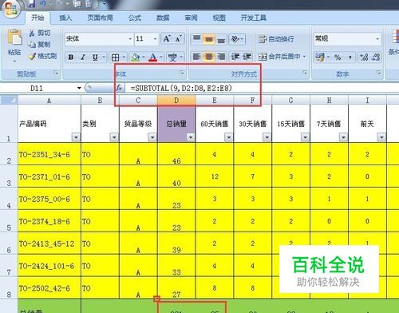Select middle vertical alignment

pos(209,39)
